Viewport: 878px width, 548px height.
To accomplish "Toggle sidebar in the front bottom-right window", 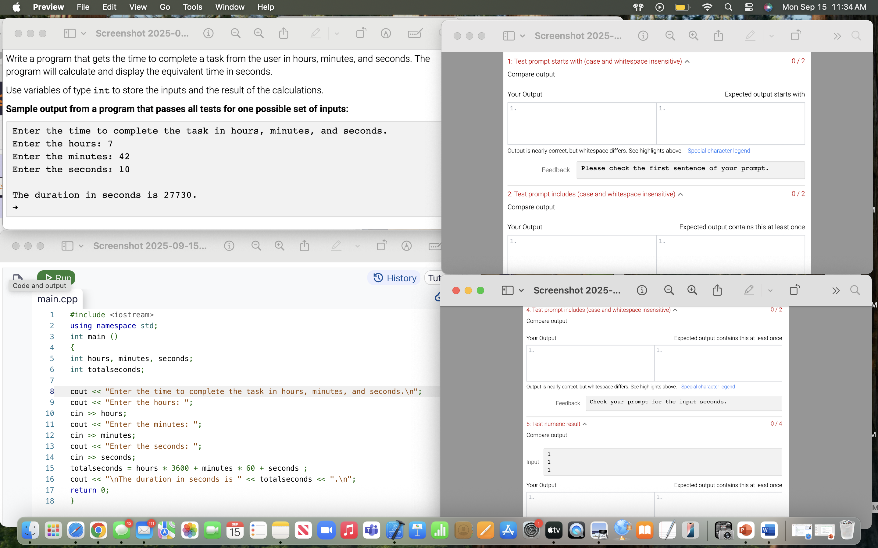I will (508, 290).
